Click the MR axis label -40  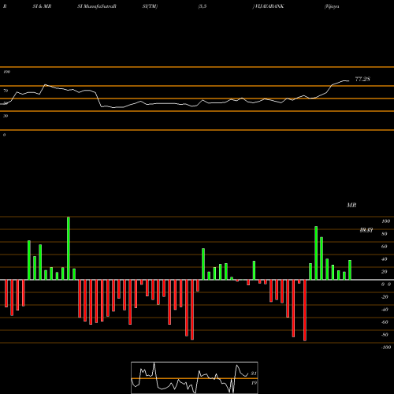tap(385, 310)
